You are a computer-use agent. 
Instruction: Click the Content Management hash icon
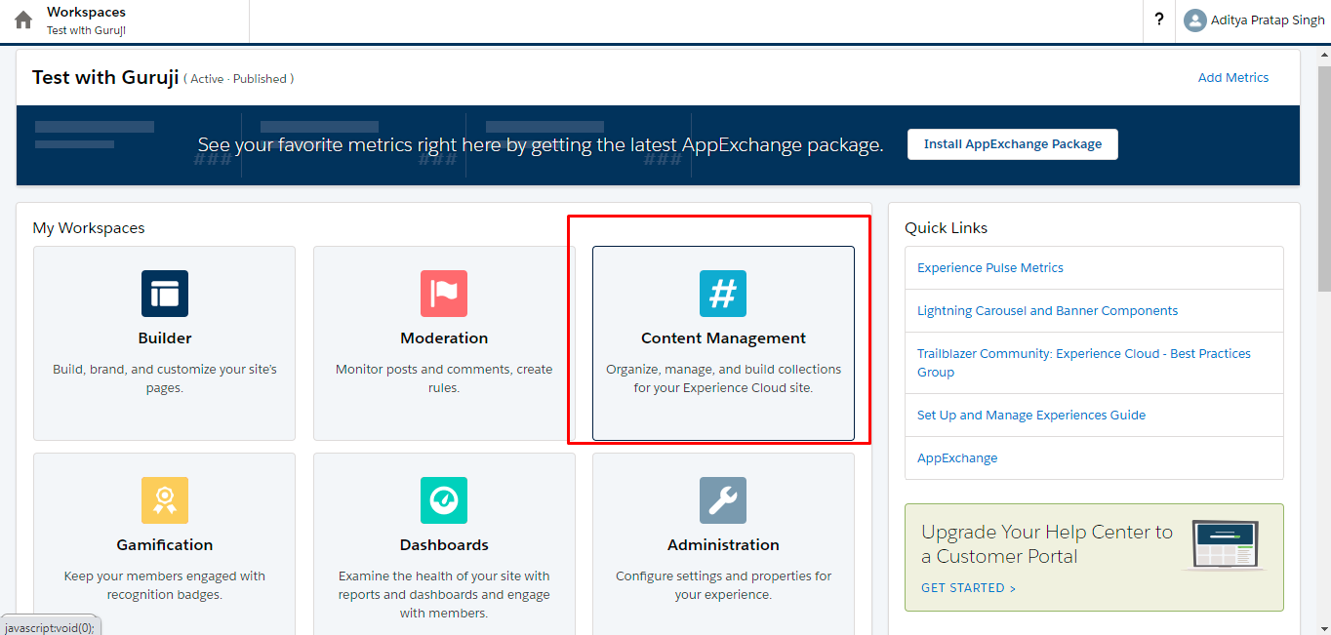click(x=723, y=294)
